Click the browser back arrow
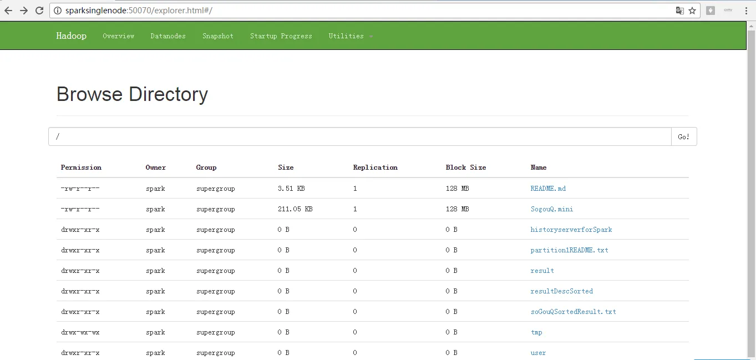The image size is (756, 360). [8, 11]
